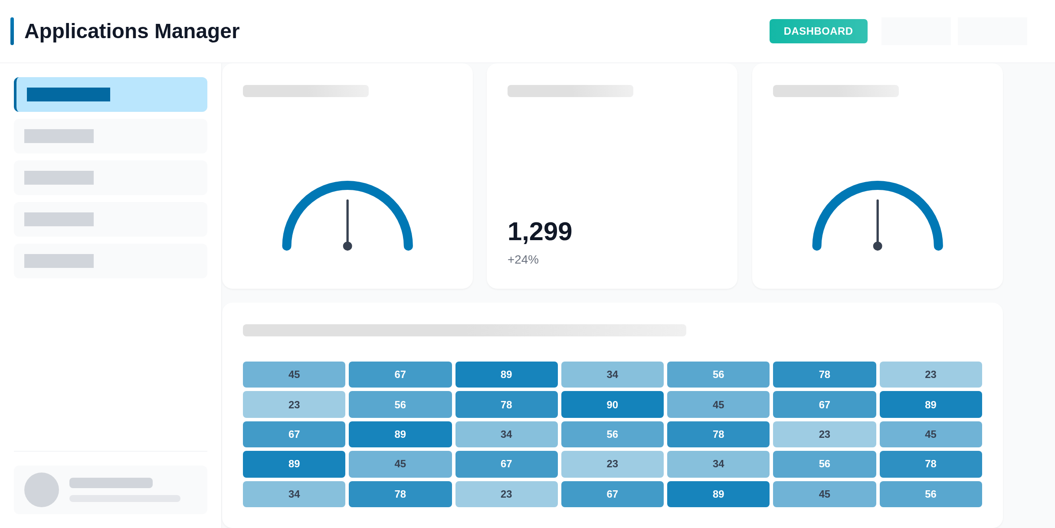Select the heatmap cell showing 90

(x=612, y=404)
